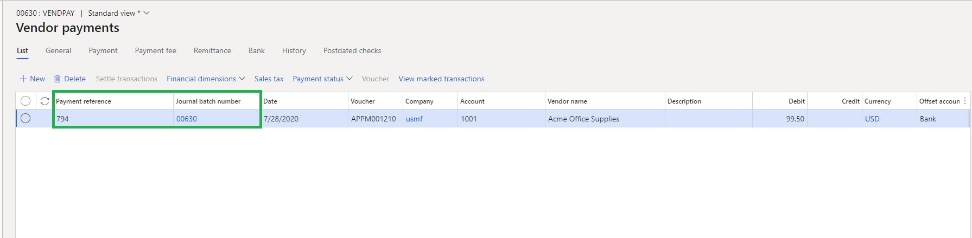This screenshot has width=972, height=238.
Task: Open grid column options menu icon
Action: [964, 101]
